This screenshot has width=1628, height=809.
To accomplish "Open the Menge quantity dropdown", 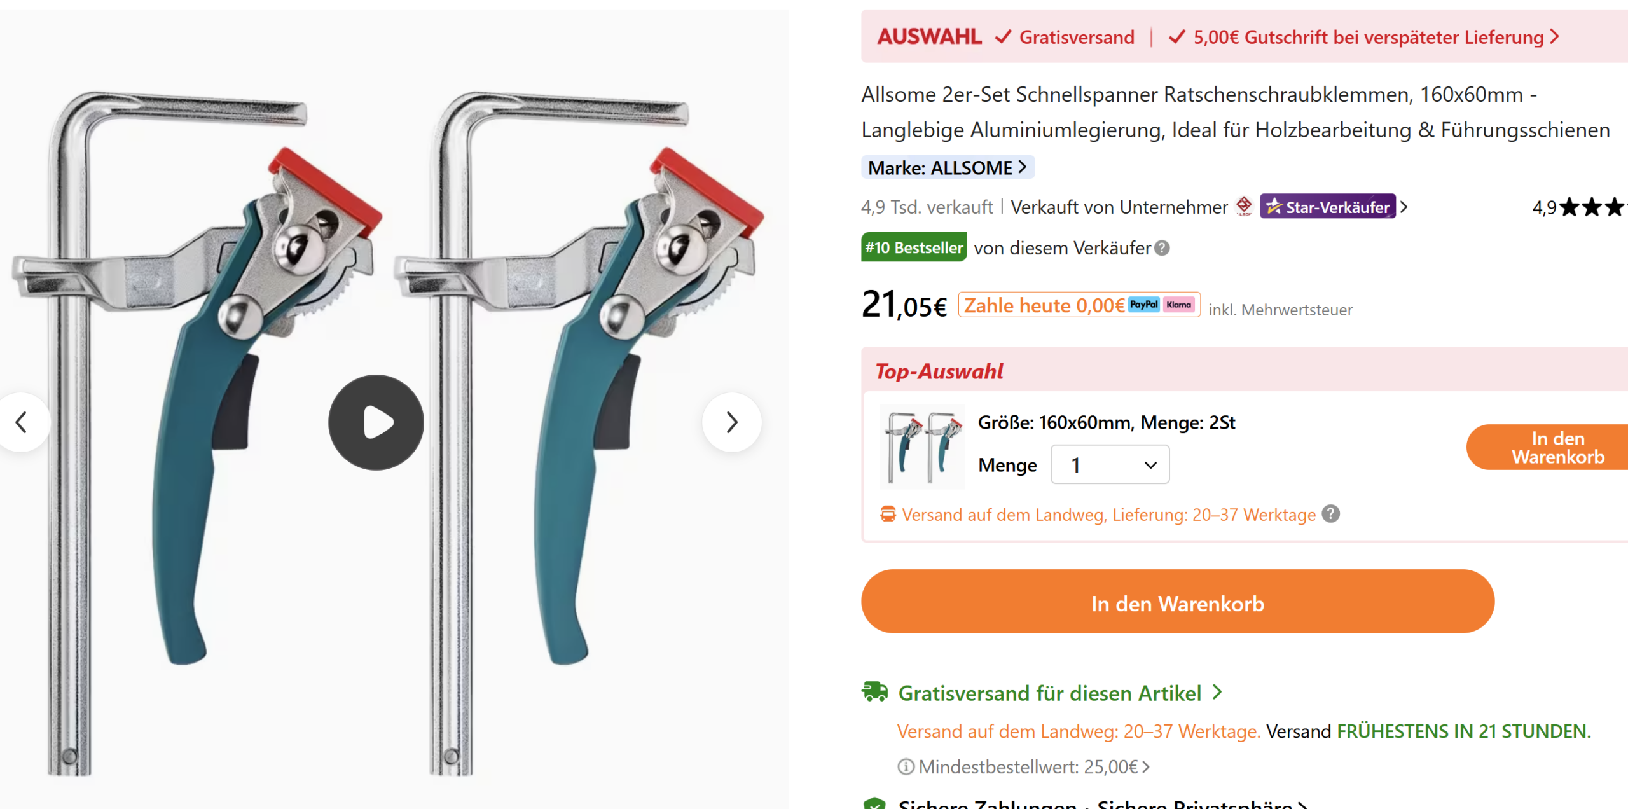I will pyautogui.click(x=1110, y=465).
